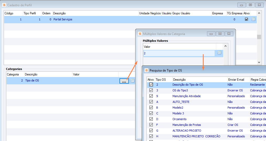
Task: Sort profiles by Código column header
Action: pyautogui.click(x=13, y=13)
